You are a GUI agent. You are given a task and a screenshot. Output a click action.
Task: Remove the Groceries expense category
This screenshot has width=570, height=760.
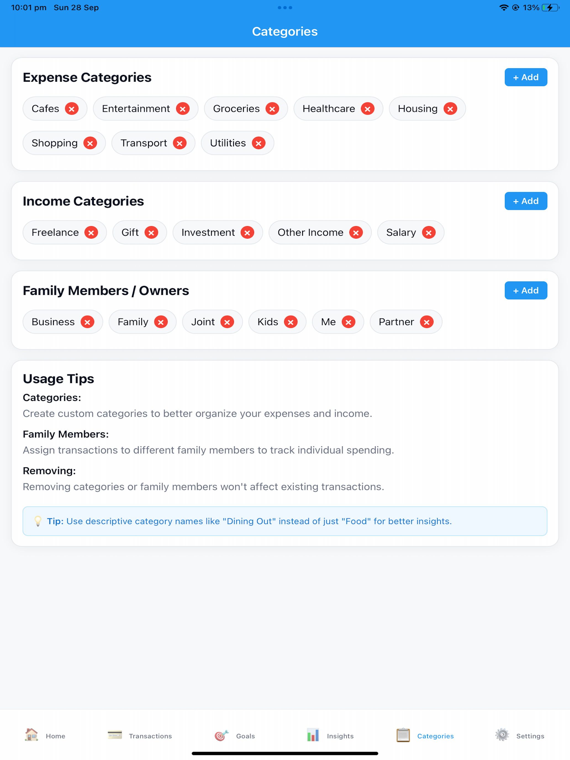click(x=272, y=109)
